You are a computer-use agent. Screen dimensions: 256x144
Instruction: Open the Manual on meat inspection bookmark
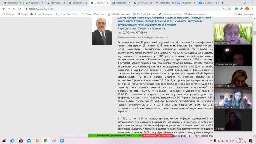click(x=170, y=14)
